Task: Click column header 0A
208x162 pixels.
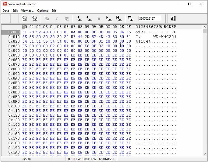Action: (94, 27)
